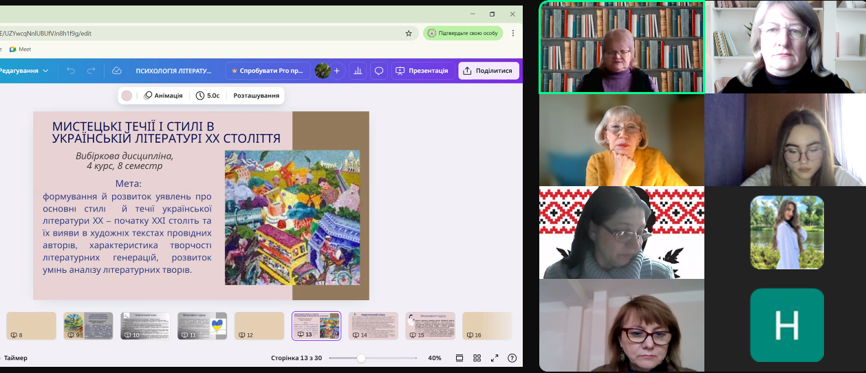The image size is (866, 373).
Task: Add collaborator with the plus button
Action: click(x=336, y=71)
